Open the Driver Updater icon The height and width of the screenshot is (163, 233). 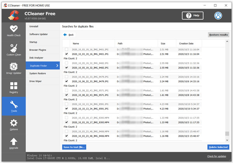tap(14, 66)
